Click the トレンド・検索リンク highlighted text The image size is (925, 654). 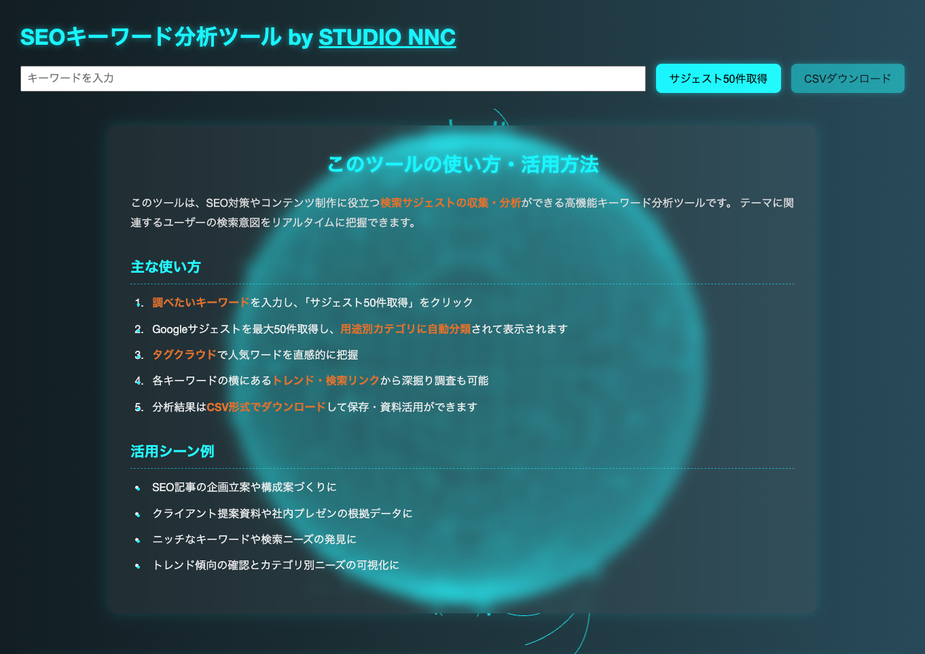click(x=327, y=381)
